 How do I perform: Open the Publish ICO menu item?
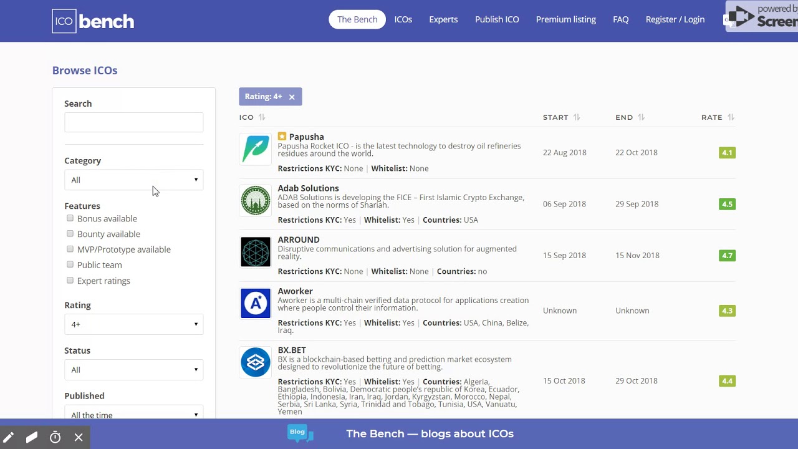(x=497, y=19)
